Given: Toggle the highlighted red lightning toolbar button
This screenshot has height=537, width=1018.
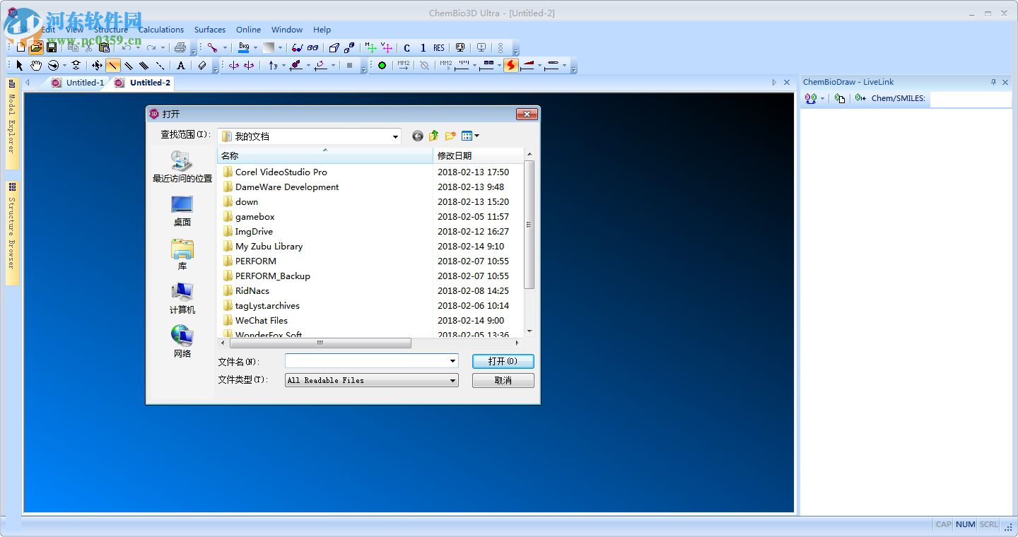Looking at the screenshot, I should click(510, 66).
